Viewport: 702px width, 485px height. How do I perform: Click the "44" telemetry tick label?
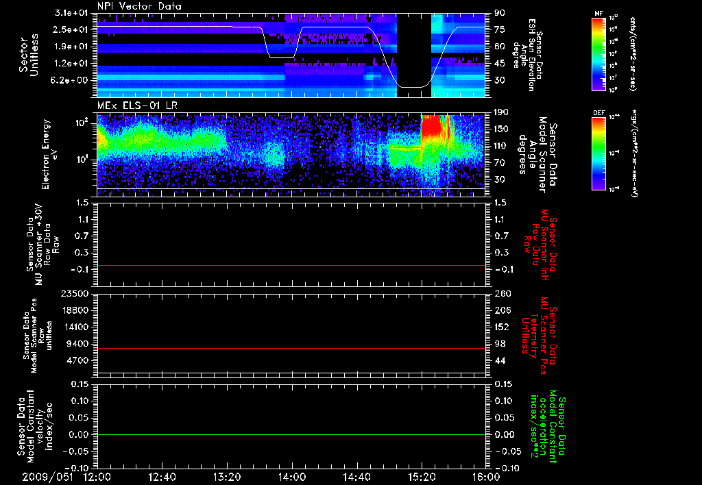[x=500, y=360]
